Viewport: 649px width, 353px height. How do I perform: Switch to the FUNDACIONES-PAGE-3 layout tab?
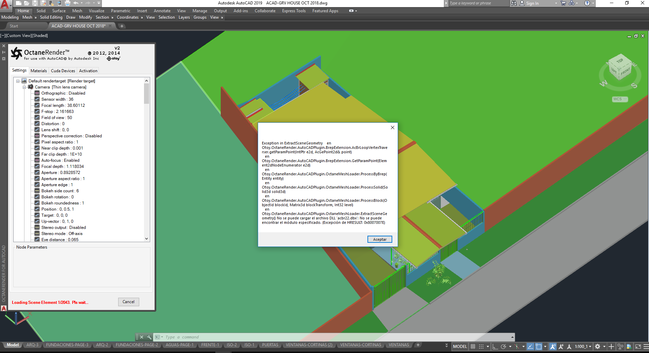(67, 345)
